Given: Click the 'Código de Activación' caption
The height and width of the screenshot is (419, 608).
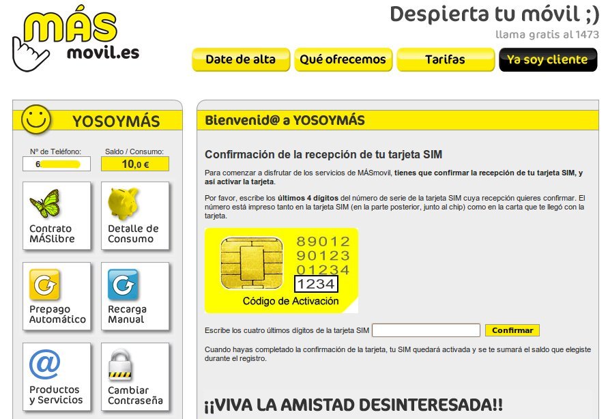Looking at the screenshot, I should [x=291, y=301].
